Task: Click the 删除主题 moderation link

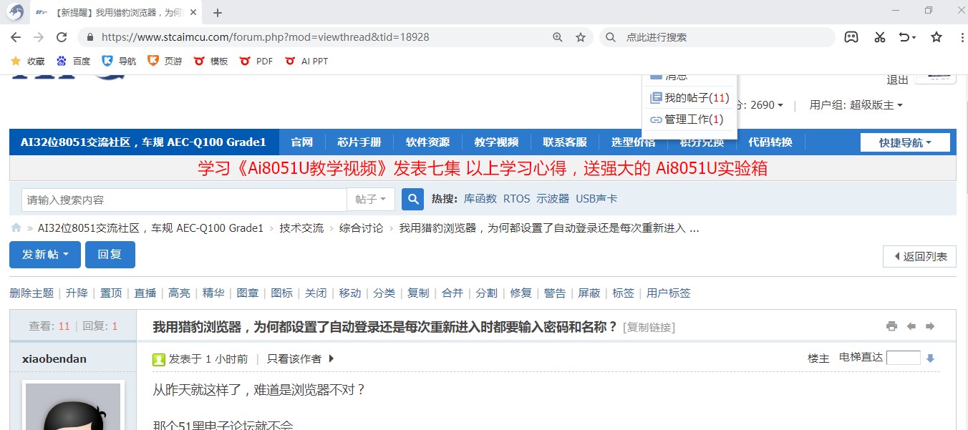Action: click(32, 293)
